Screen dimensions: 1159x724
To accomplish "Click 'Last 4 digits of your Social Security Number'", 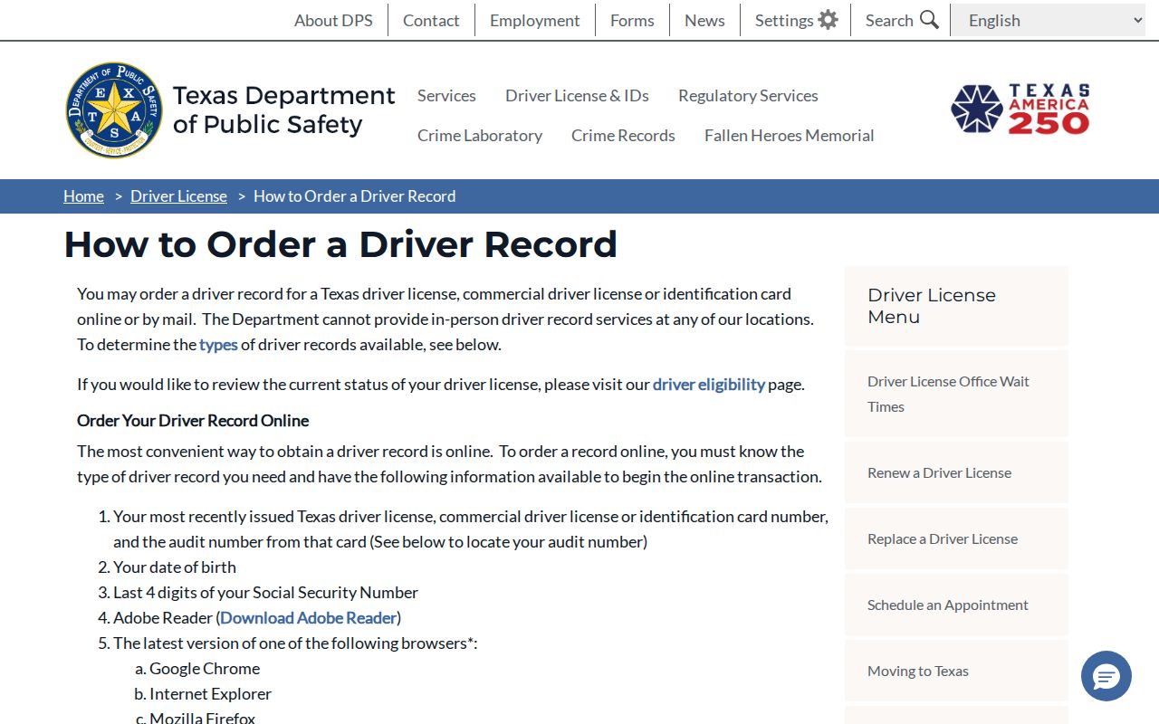I will (x=265, y=593).
